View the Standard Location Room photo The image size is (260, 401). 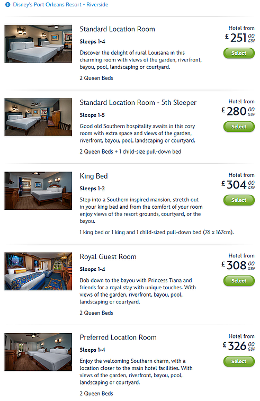click(x=38, y=44)
